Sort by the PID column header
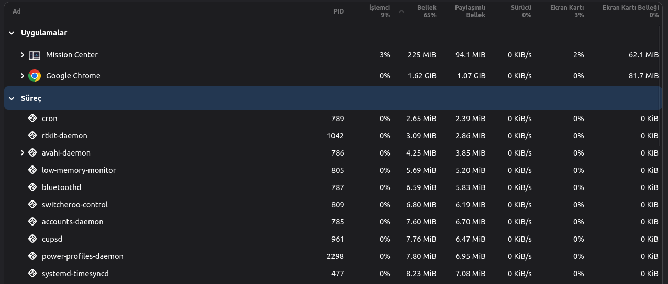 click(x=338, y=11)
